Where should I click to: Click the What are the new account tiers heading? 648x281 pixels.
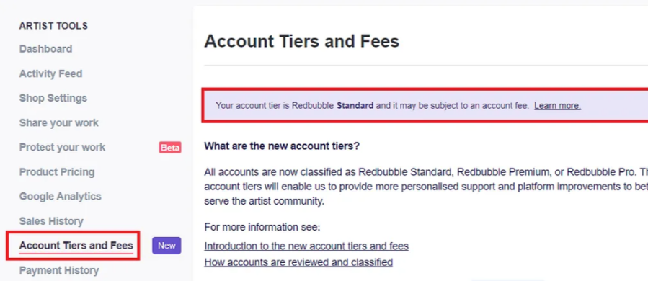coord(282,146)
